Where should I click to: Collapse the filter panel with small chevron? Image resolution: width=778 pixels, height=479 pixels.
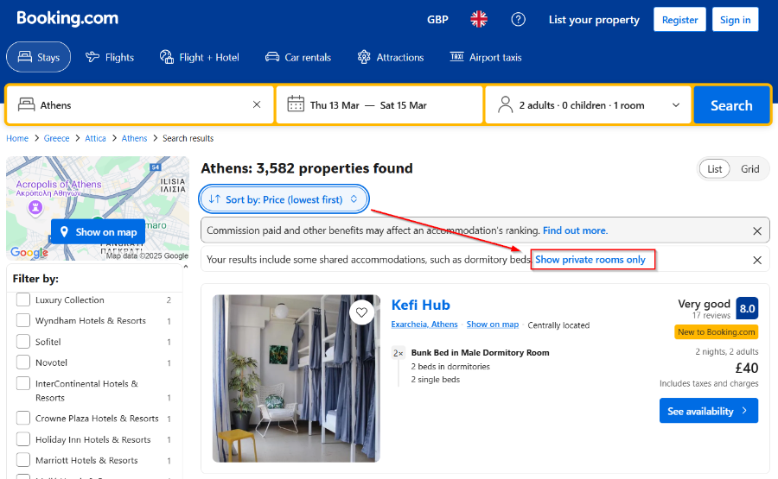pos(186,267)
